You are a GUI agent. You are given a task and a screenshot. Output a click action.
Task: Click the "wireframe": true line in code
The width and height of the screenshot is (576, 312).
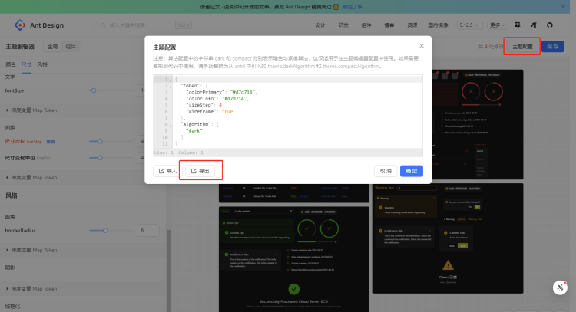coord(210,111)
